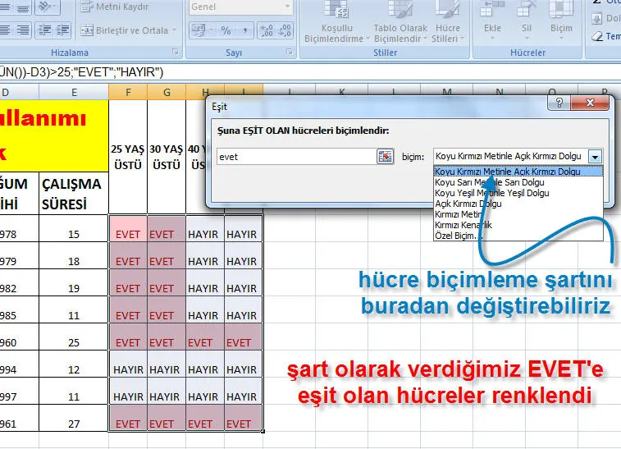Screen dimensions: 621x449
Task: Pick the Özel Biçim option
Action: click(459, 236)
